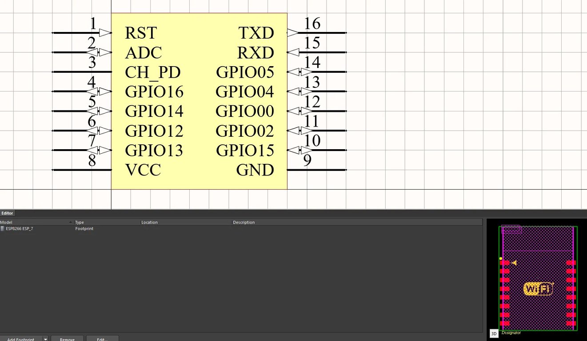Select the RXD pin name
587x341 pixels.
coord(256,53)
